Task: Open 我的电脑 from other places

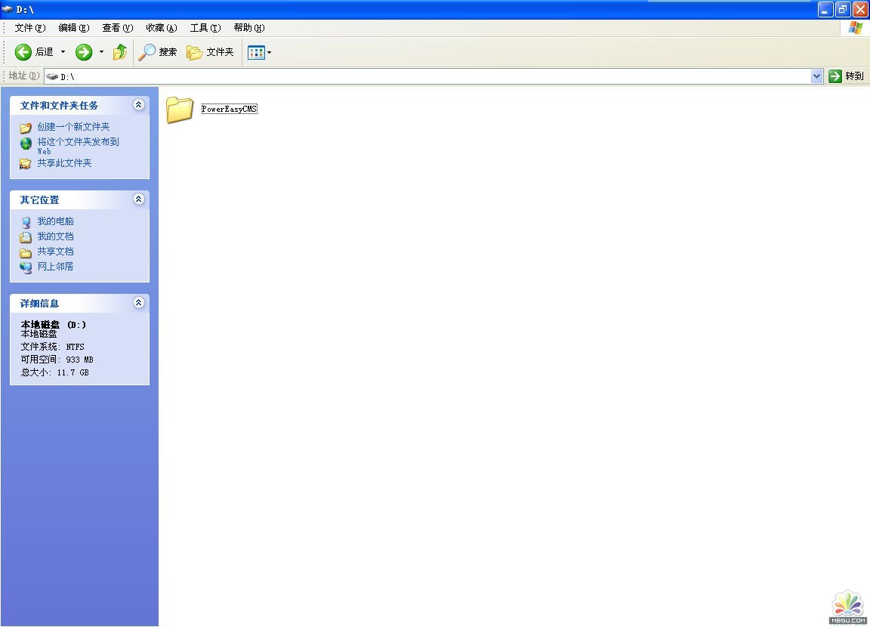Action: [55, 221]
